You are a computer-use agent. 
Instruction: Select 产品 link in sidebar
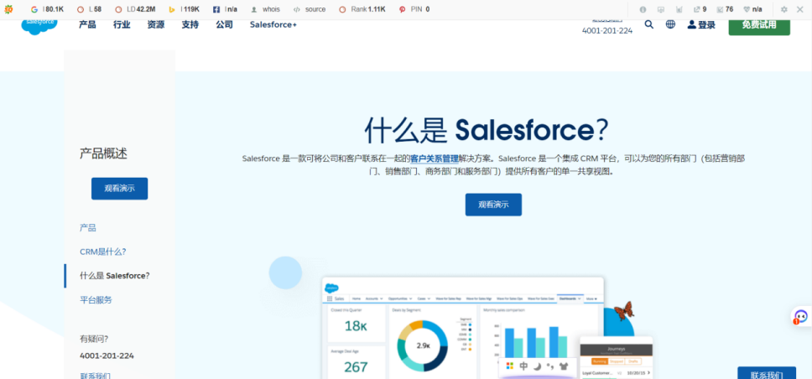point(88,228)
